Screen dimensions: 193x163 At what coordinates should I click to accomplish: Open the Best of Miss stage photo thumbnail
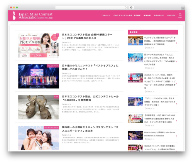tap(39, 76)
